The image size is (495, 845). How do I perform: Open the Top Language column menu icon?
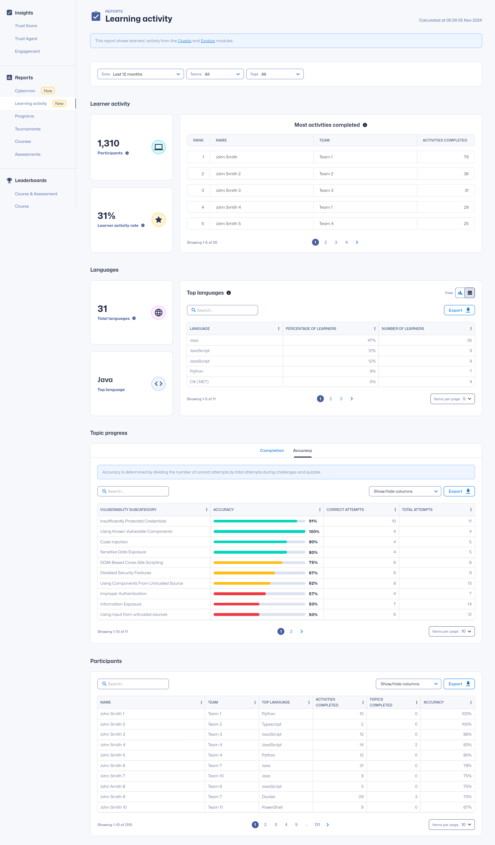click(309, 702)
